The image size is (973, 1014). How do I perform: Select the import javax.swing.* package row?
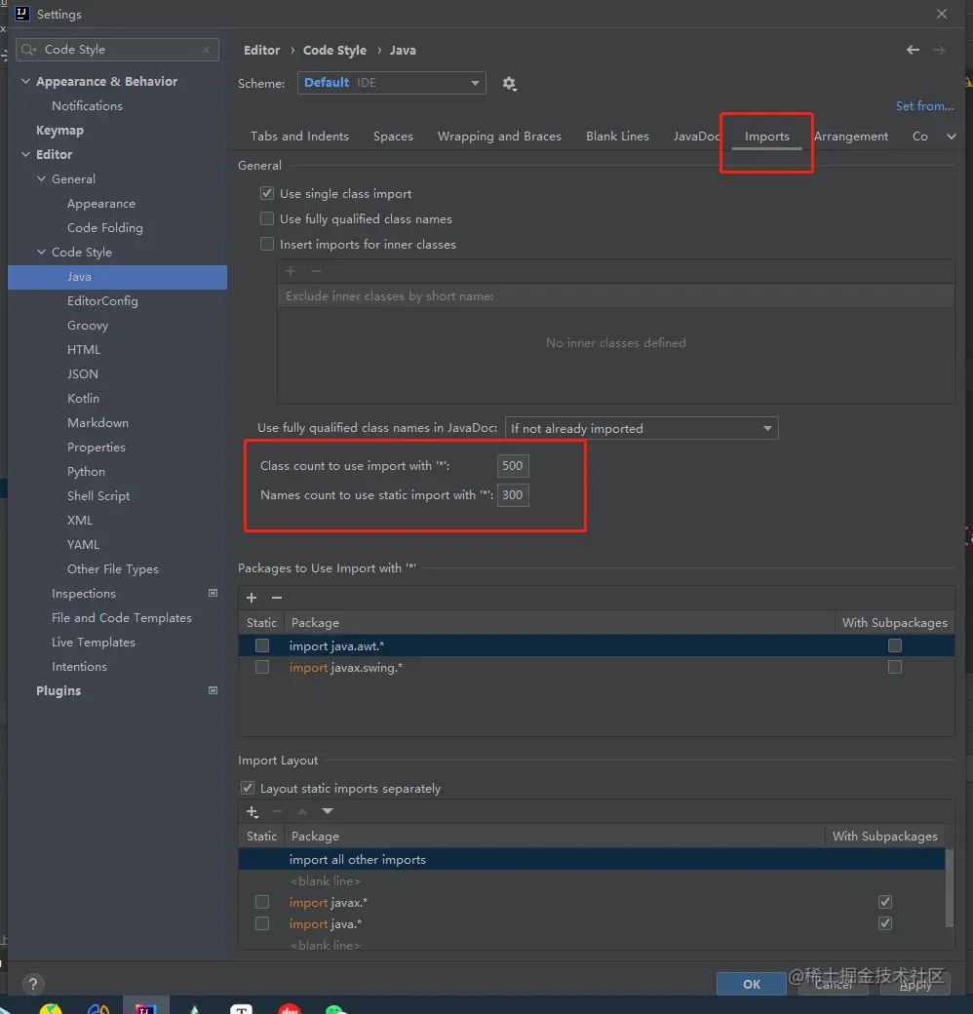596,667
